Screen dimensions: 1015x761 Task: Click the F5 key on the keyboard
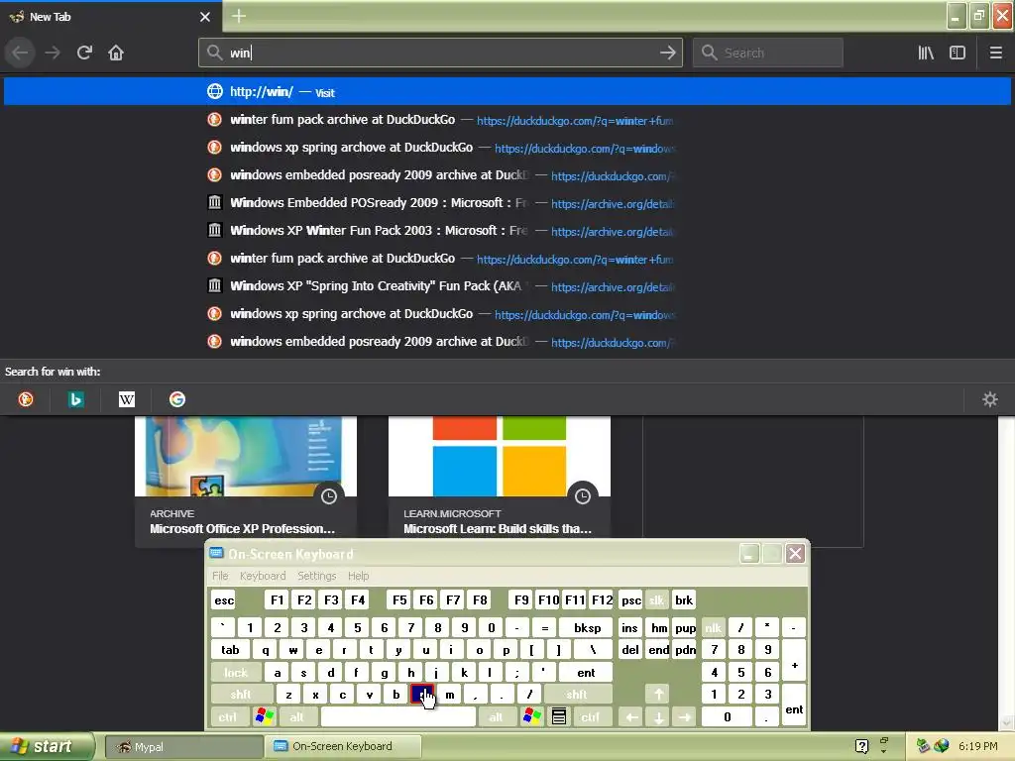(x=399, y=599)
